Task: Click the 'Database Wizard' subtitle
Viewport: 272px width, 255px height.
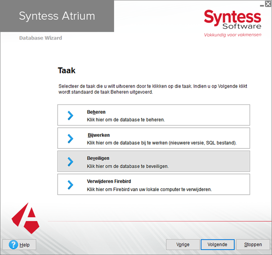Action: click(x=40, y=38)
